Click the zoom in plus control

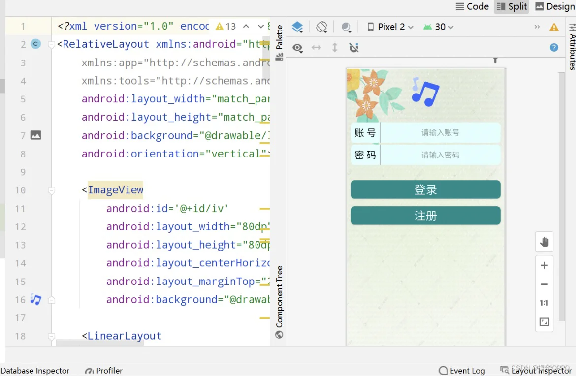pyautogui.click(x=544, y=265)
